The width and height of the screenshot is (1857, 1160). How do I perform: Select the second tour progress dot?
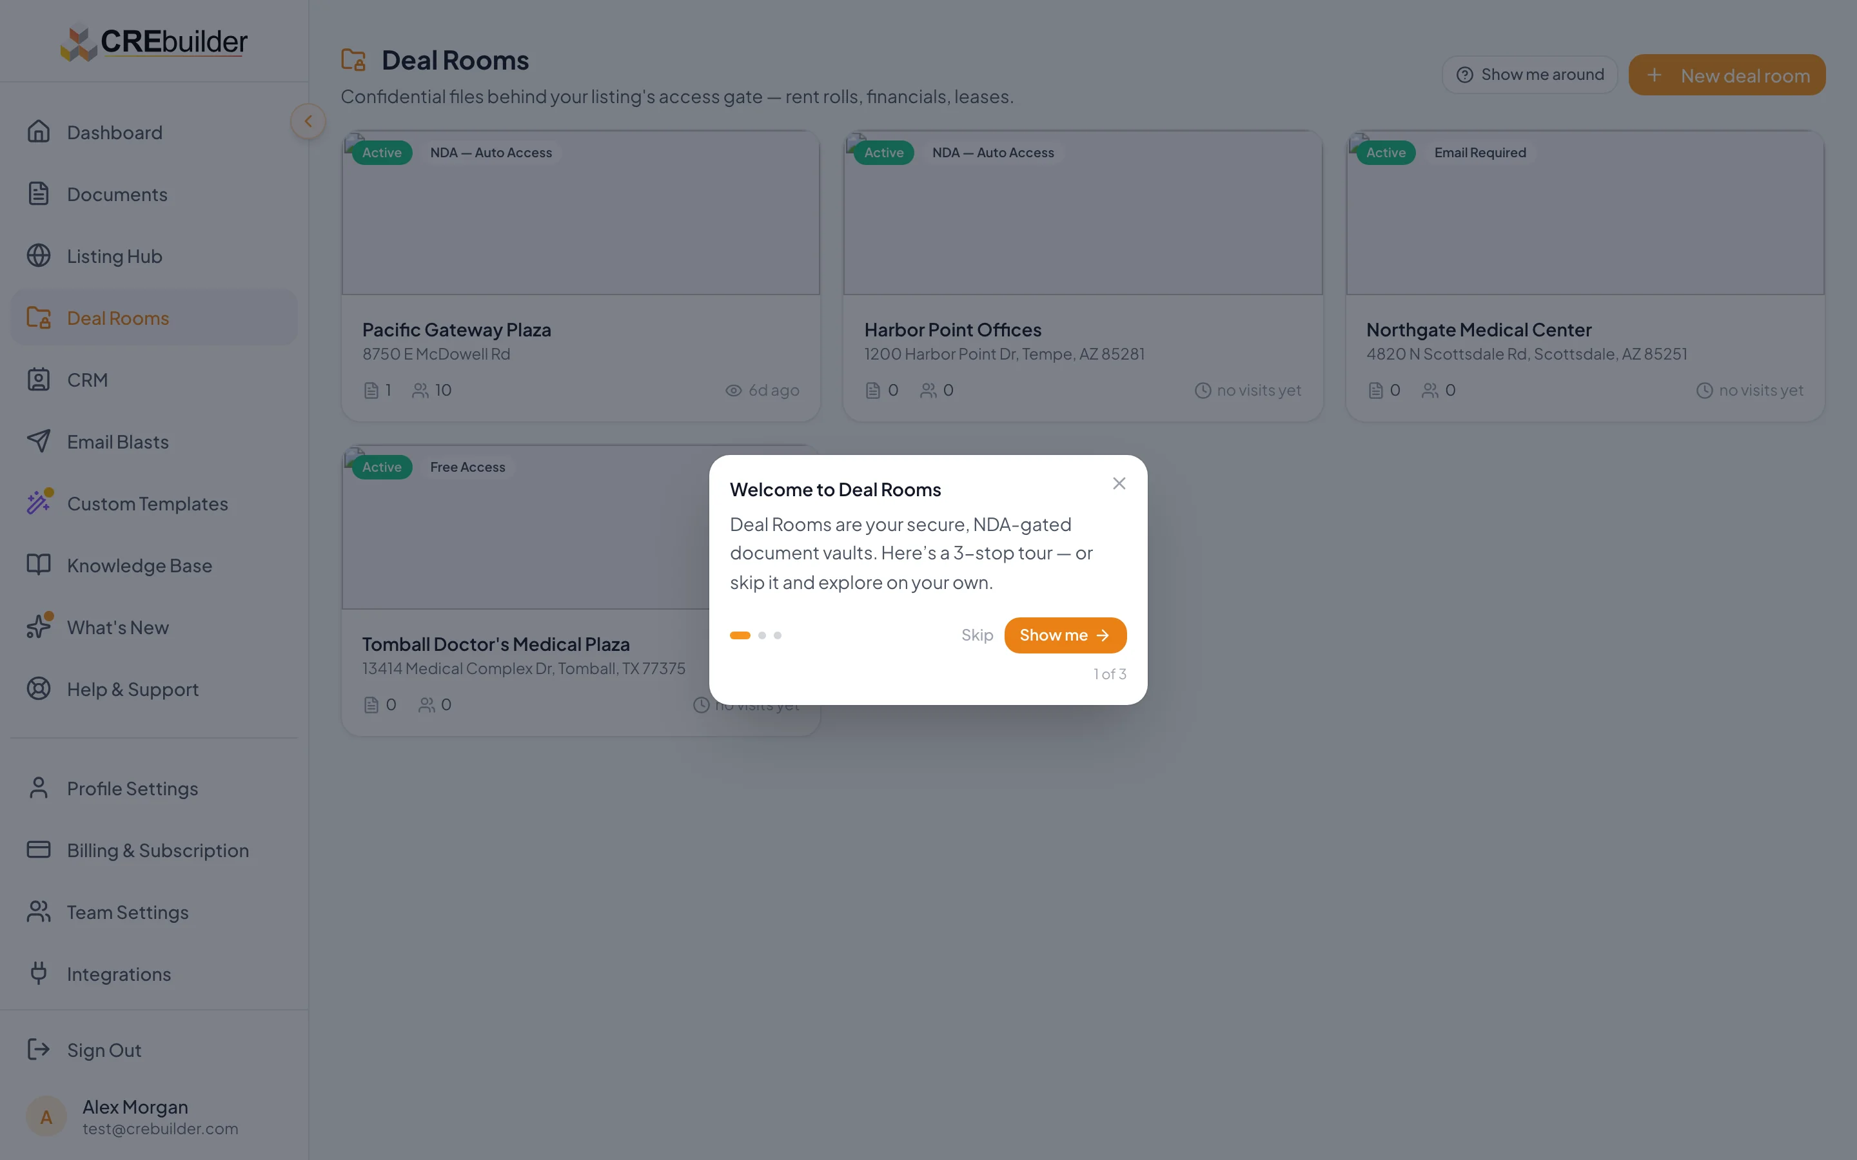coord(762,635)
